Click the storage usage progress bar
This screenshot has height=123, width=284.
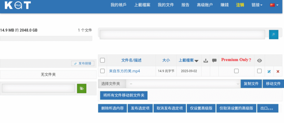(x=46, y=38)
